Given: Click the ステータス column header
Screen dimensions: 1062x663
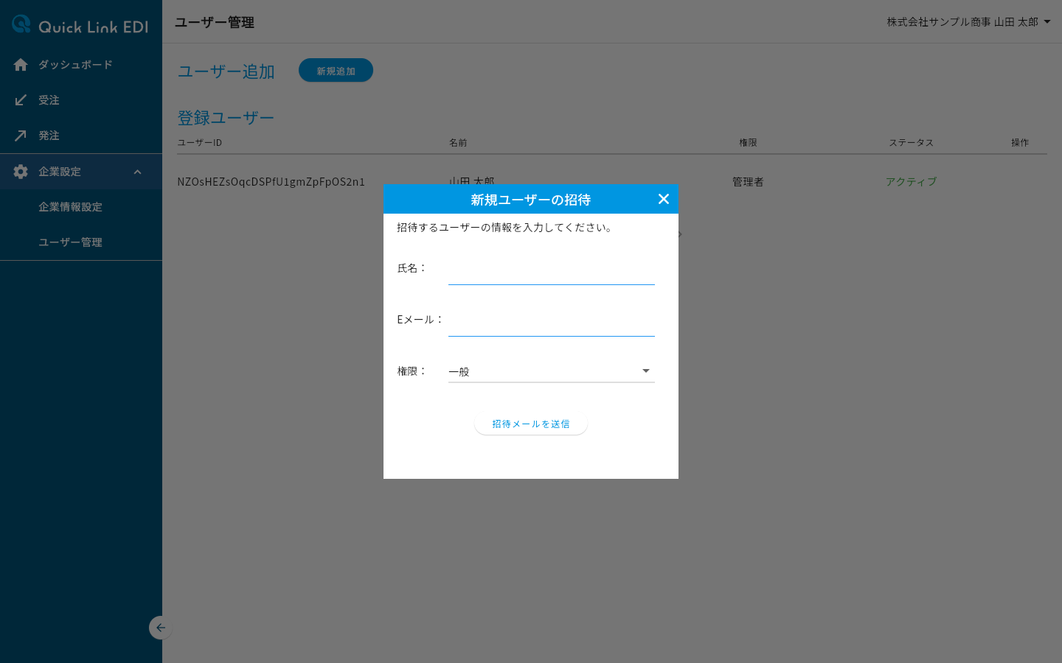Looking at the screenshot, I should pyautogui.click(x=911, y=143).
